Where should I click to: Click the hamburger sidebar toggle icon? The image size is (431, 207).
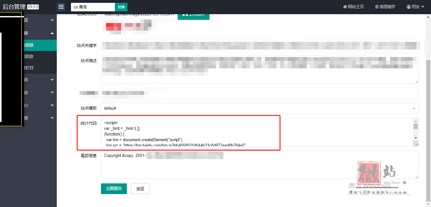pos(61,7)
